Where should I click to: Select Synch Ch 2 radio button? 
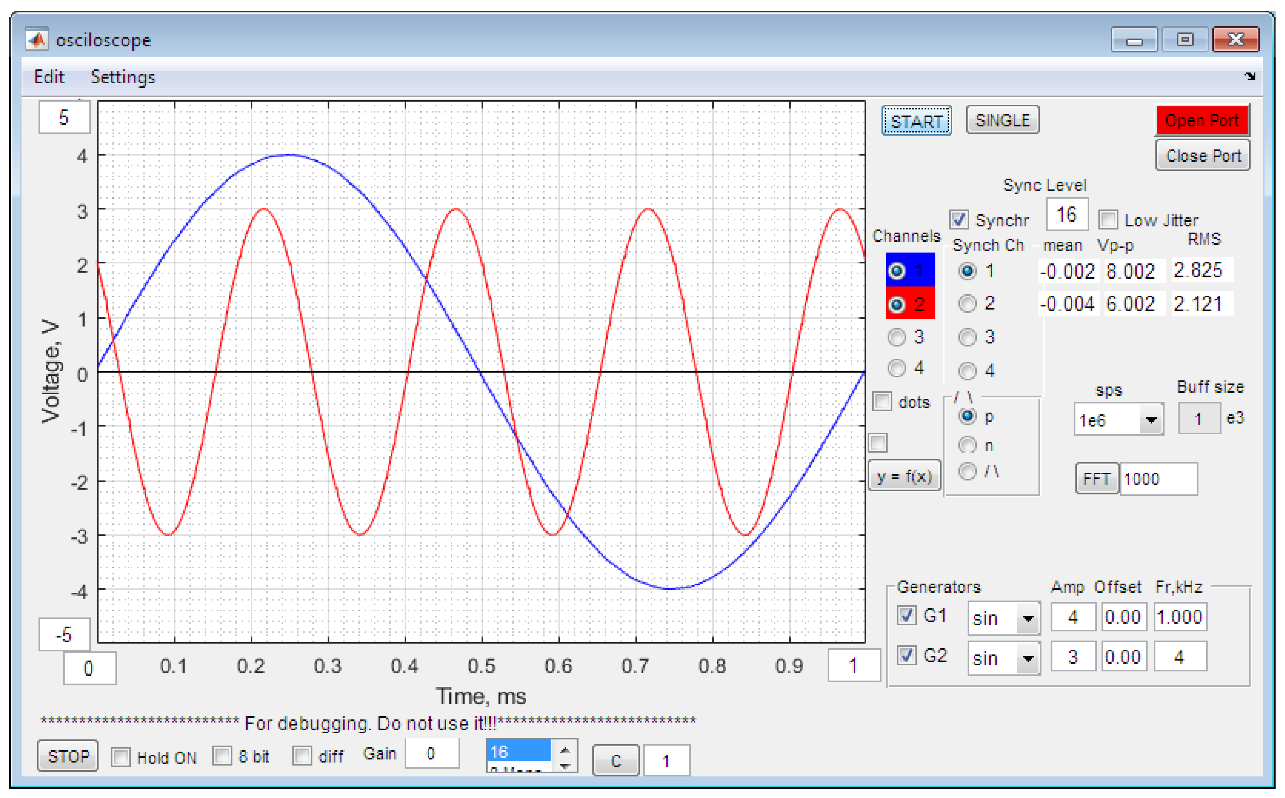click(x=968, y=304)
